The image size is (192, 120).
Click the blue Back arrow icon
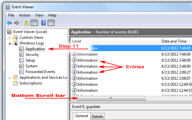pos(9,23)
